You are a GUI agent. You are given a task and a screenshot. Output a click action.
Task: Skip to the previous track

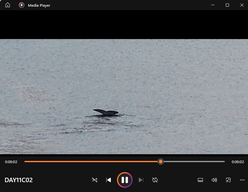pyautogui.click(x=109, y=180)
